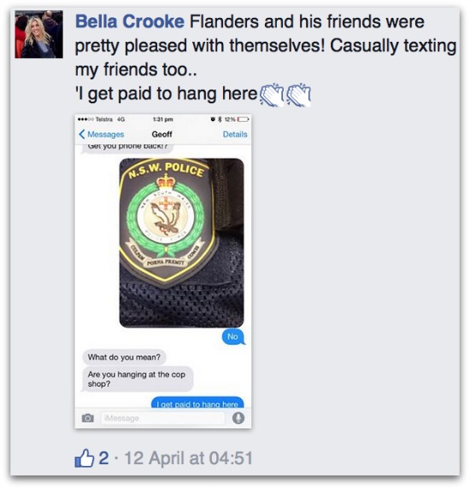View the people behind the 2 likes count
Screen dimensions: 470x489
(103, 458)
